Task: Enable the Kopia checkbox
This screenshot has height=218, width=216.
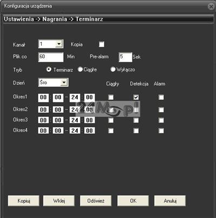Action: [102, 44]
